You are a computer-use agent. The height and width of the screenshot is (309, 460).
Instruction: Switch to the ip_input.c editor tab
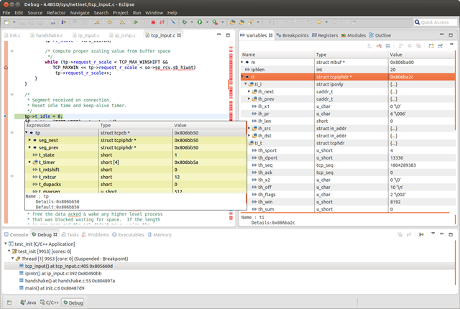[x=86, y=35]
